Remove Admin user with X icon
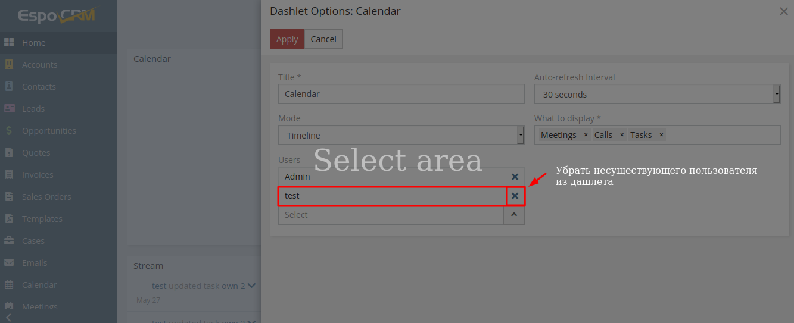Screen dimensions: 794x323 (x=515, y=177)
